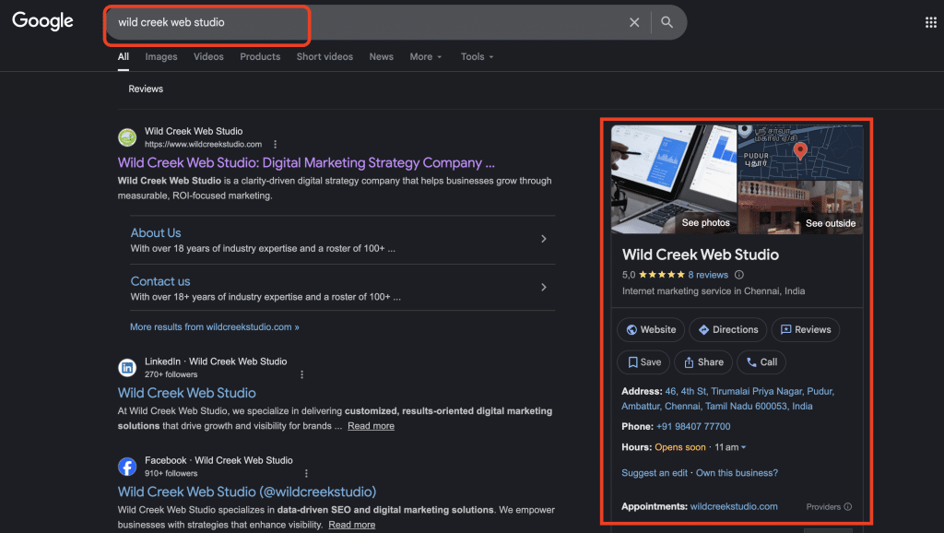Switch to the Images tab
The height and width of the screenshot is (533, 944).
click(x=160, y=56)
